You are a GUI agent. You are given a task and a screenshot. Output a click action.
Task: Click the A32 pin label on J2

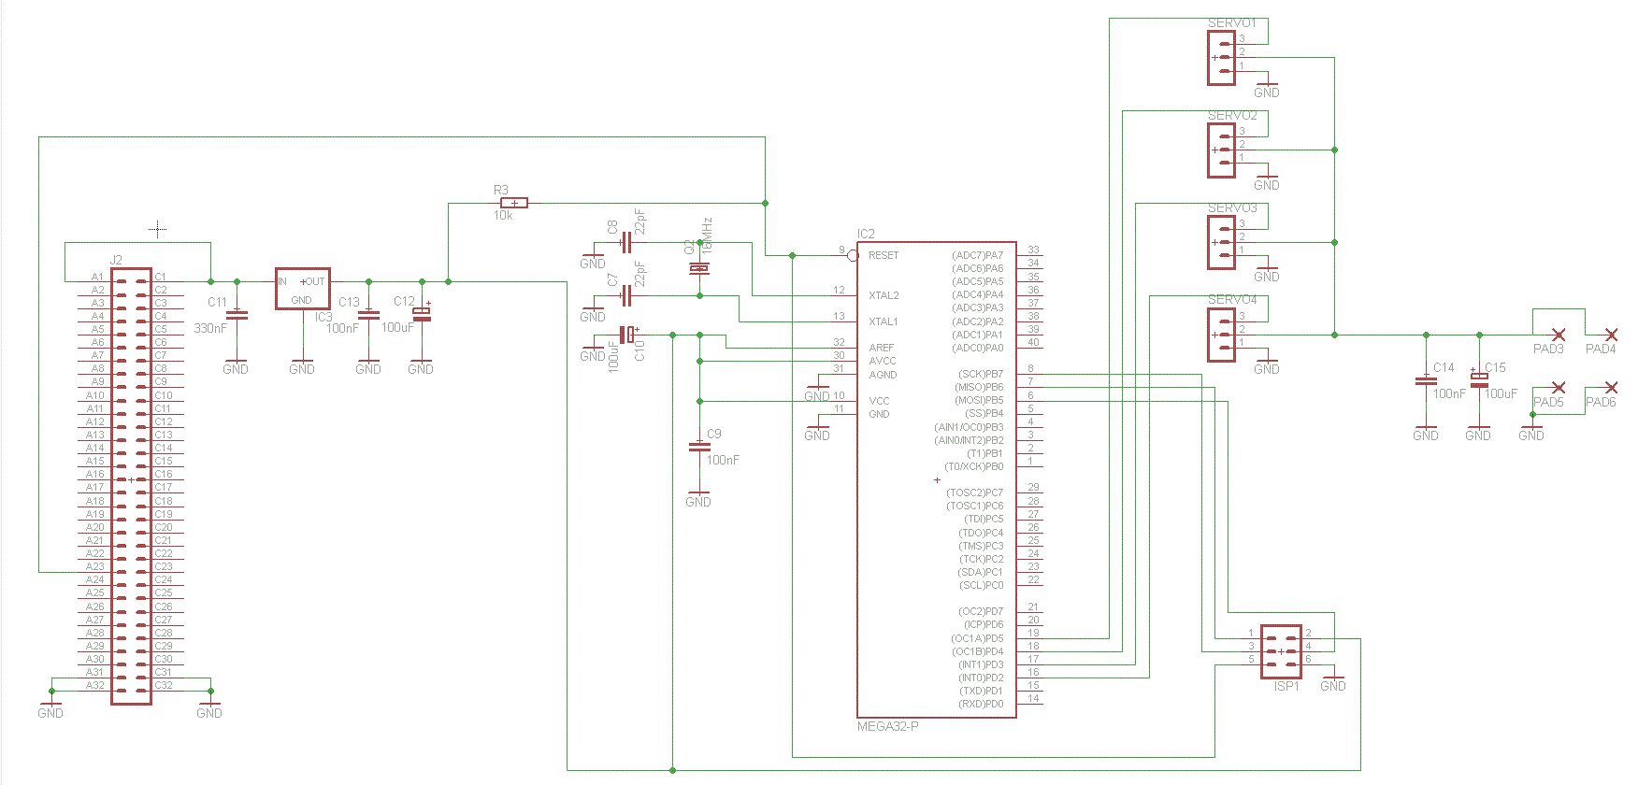click(x=95, y=686)
